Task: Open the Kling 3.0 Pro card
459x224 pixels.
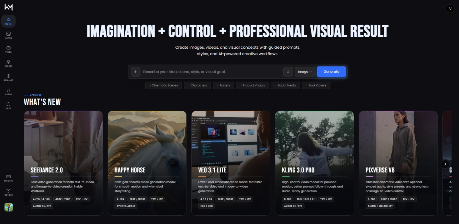Action: tap(314, 163)
